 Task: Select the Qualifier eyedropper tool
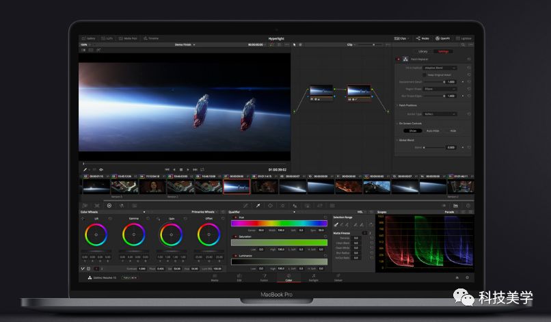[x=258, y=205]
